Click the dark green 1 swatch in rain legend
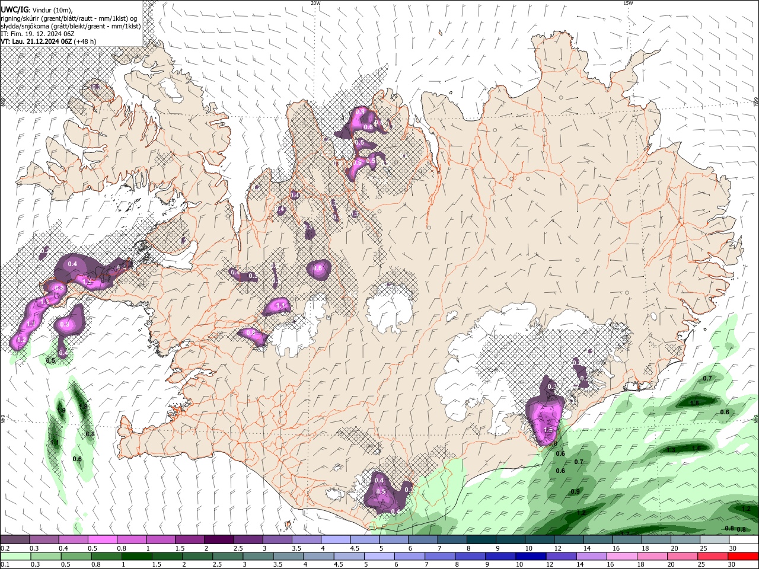This screenshot has width=759, height=569. (137, 556)
